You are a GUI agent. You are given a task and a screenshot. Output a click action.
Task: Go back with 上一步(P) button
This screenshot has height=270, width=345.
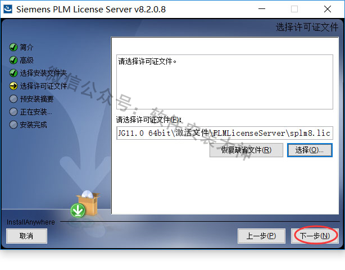(261, 236)
